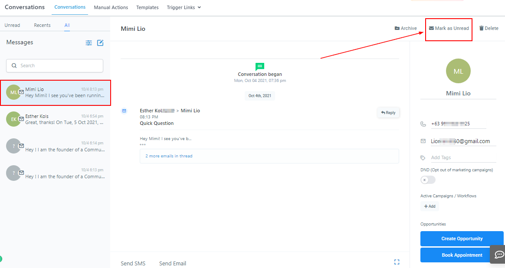Toggle the DND opt-out switch
The width and height of the screenshot is (505, 268).
427,180
